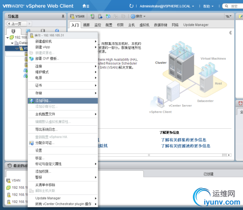Open the 维护模式 submenu
Viewport: 243px width, 210px height.
pyautogui.click(x=63, y=72)
